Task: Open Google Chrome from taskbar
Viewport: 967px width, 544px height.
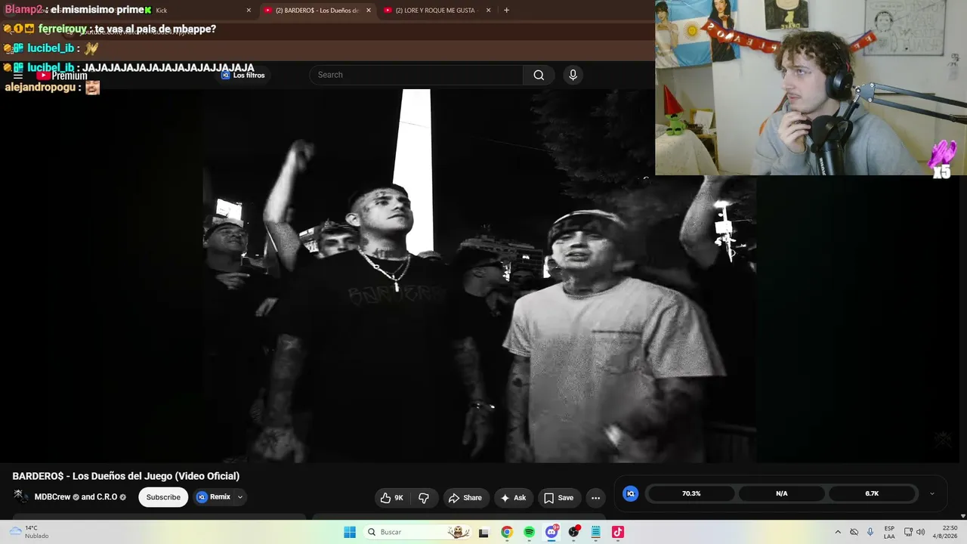Action: coord(507,532)
